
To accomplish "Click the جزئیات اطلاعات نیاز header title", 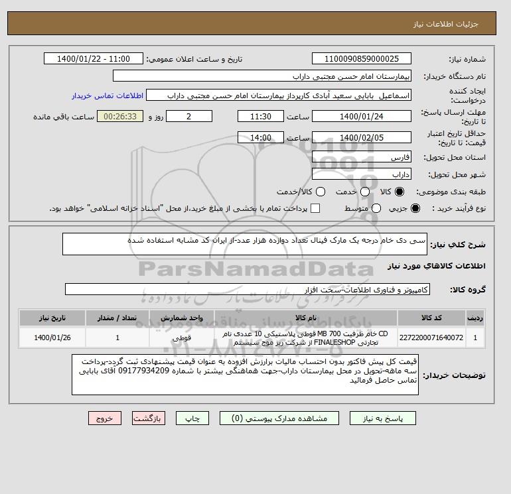I will [x=445, y=24].
